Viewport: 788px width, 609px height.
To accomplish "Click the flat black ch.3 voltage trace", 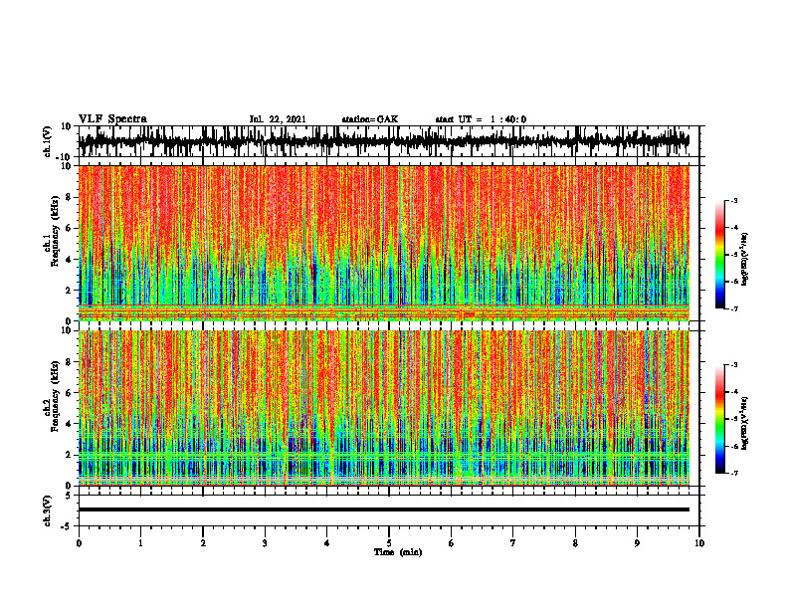I will (384, 509).
